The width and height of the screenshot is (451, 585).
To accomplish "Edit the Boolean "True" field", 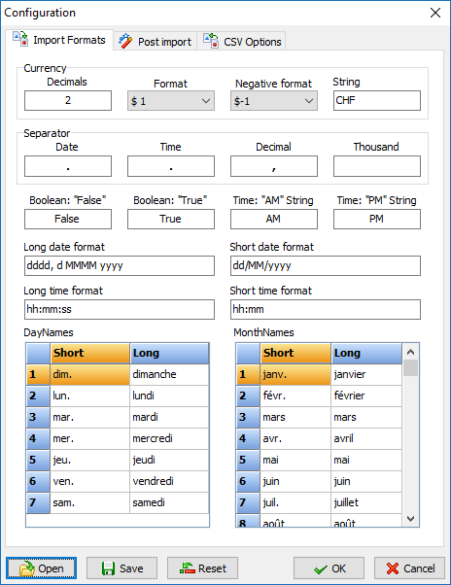I will (171, 219).
